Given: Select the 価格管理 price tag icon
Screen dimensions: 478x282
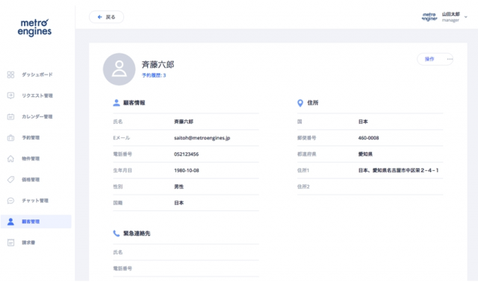Looking at the screenshot, I should 10,180.
